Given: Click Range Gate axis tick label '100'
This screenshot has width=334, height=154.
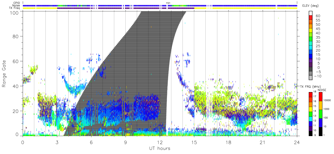Looking at the screenshot, I should 14,13.
